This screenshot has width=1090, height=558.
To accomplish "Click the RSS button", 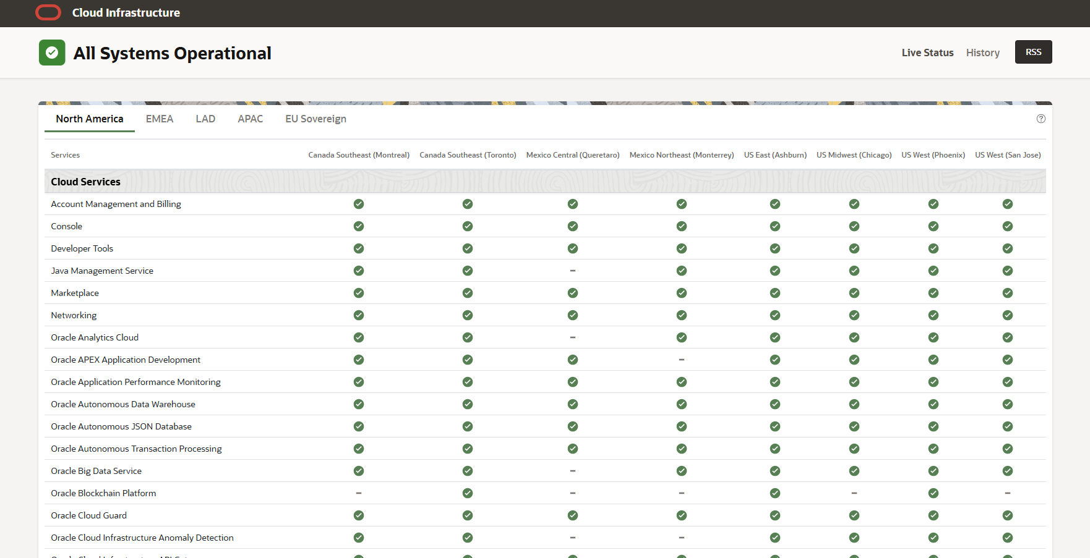I will click(1034, 52).
